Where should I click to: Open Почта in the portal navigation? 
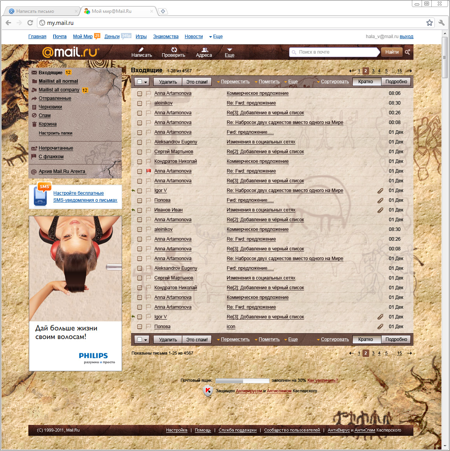click(x=60, y=37)
